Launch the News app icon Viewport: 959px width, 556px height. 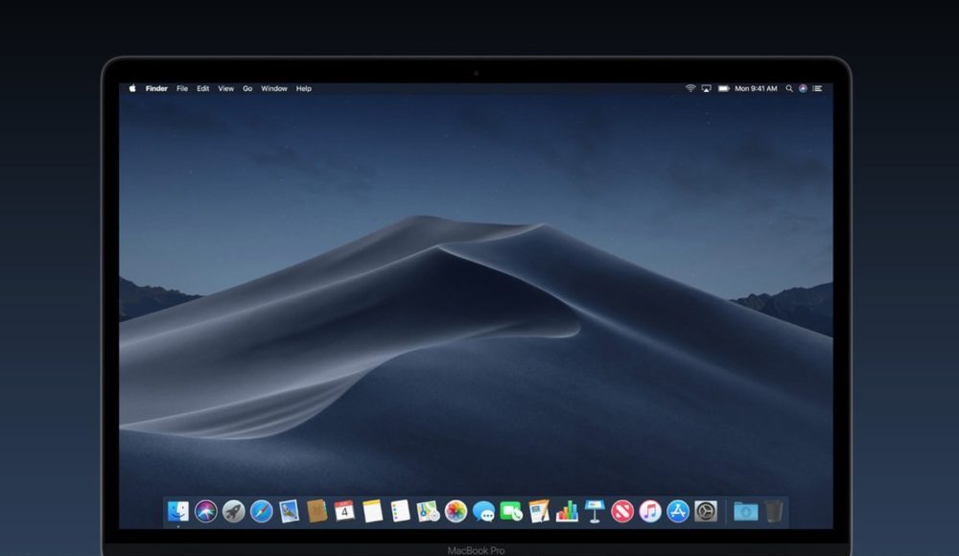click(x=622, y=511)
